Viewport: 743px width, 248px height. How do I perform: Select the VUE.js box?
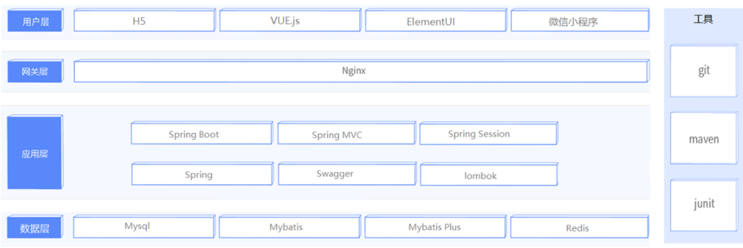tap(290, 21)
